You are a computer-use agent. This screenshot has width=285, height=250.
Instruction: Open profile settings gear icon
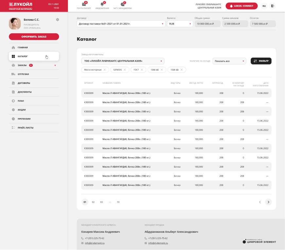(58, 20)
